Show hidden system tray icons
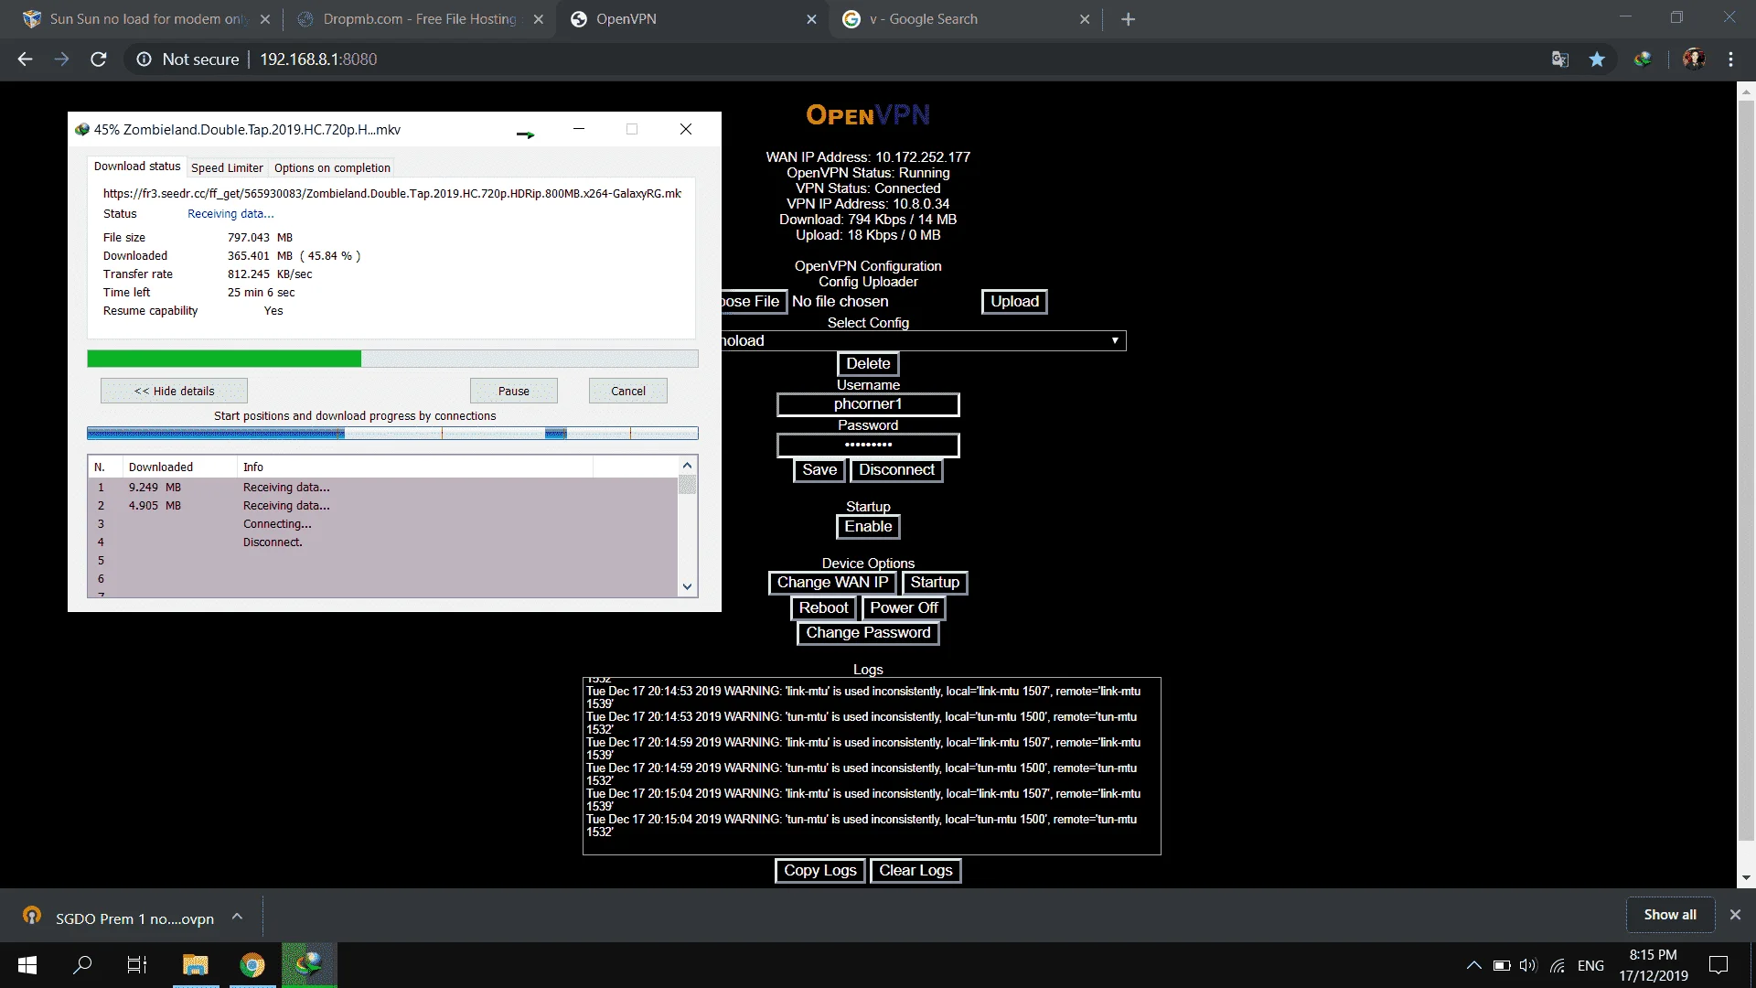This screenshot has width=1756, height=988. click(1473, 965)
